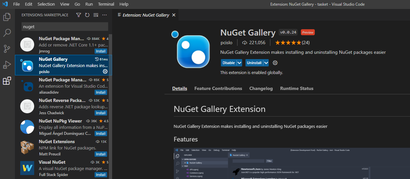Click the v0.0.24 version label

[288, 32]
